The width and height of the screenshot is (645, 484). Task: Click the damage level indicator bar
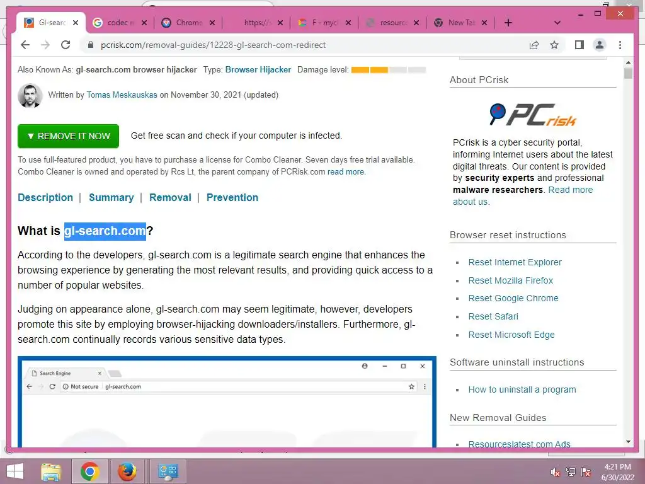(388, 69)
